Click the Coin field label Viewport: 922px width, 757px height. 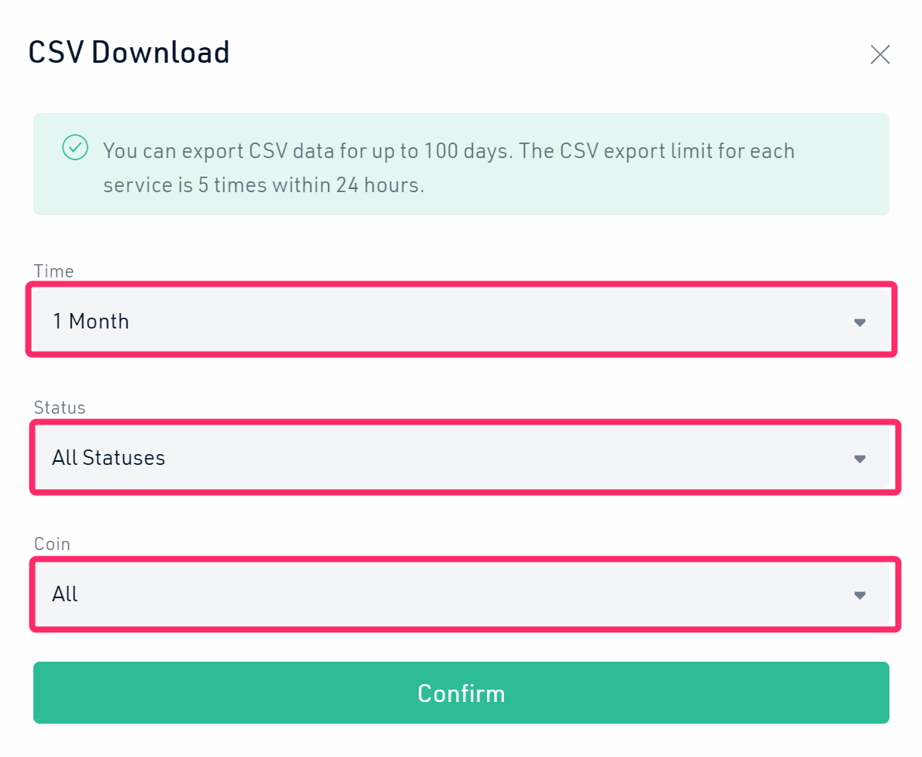click(x=52, y=544)
